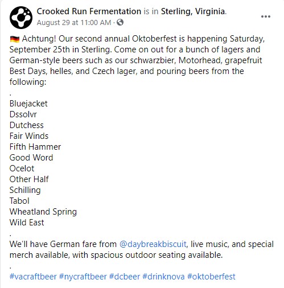Click the word Achtung! in the post
Screen dimensions: 284x288
point(39,39)
